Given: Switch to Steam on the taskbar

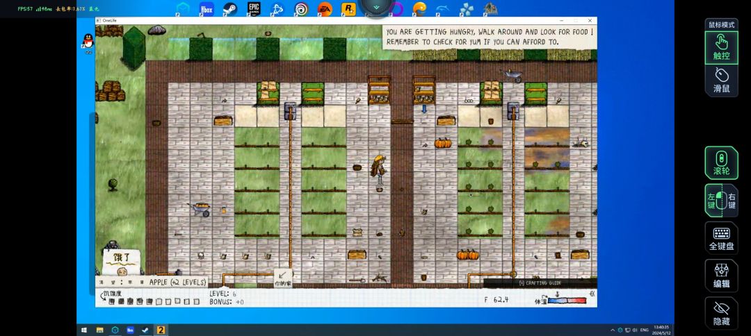Looking at the screenshot, I should tap(145, 330).
